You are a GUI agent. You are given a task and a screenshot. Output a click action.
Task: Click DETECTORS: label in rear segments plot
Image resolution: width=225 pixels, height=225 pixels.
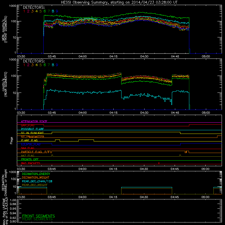pos(34,61)
